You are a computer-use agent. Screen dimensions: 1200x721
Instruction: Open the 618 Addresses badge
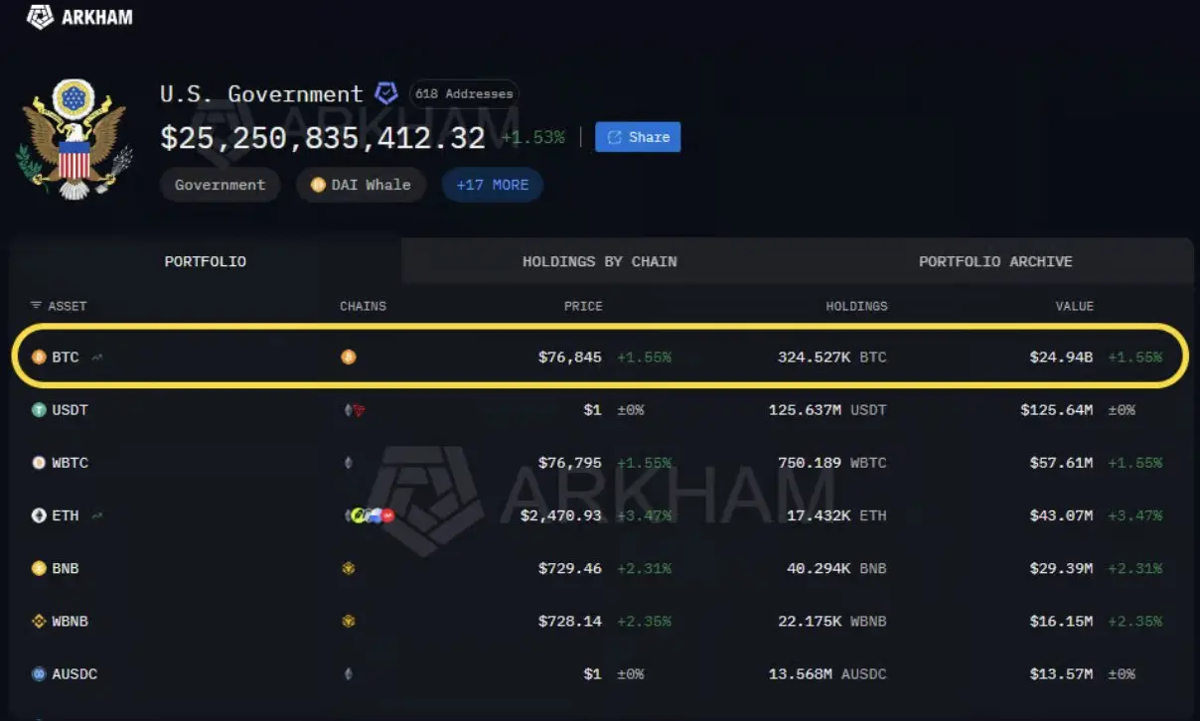[x=464, y=94]
